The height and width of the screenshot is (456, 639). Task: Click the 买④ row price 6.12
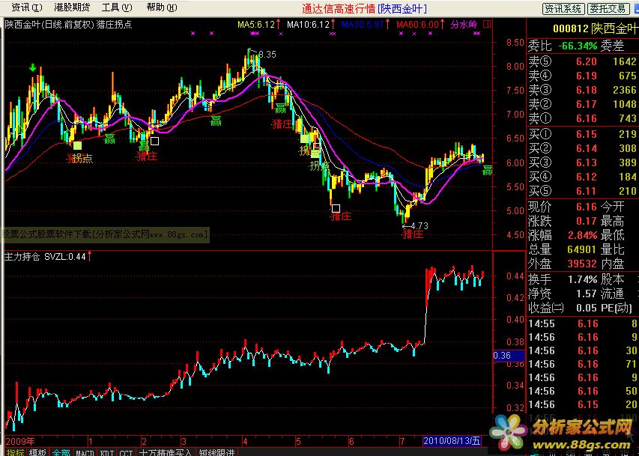click(586, 177)
